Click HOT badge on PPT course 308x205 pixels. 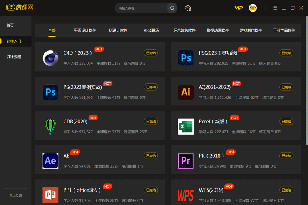click(x=108, y=187)
